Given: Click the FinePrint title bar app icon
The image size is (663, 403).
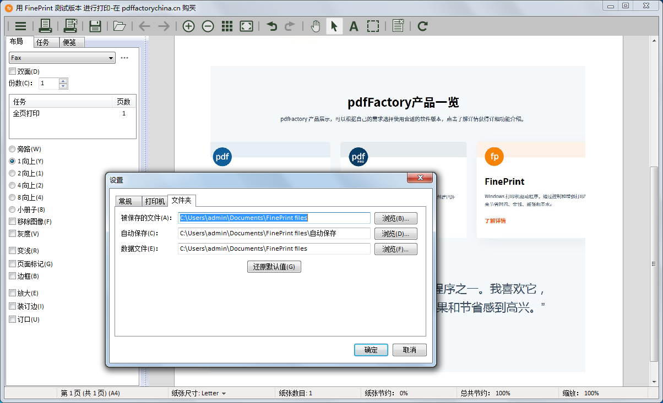Looking at the screenshot, I should 9,8.
